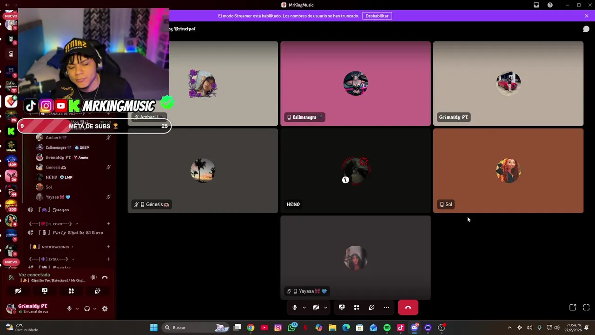The height and width of the screenshot is (335, 595).
Task: Launch activity from voice connected panel
Action: click(71, 291)
